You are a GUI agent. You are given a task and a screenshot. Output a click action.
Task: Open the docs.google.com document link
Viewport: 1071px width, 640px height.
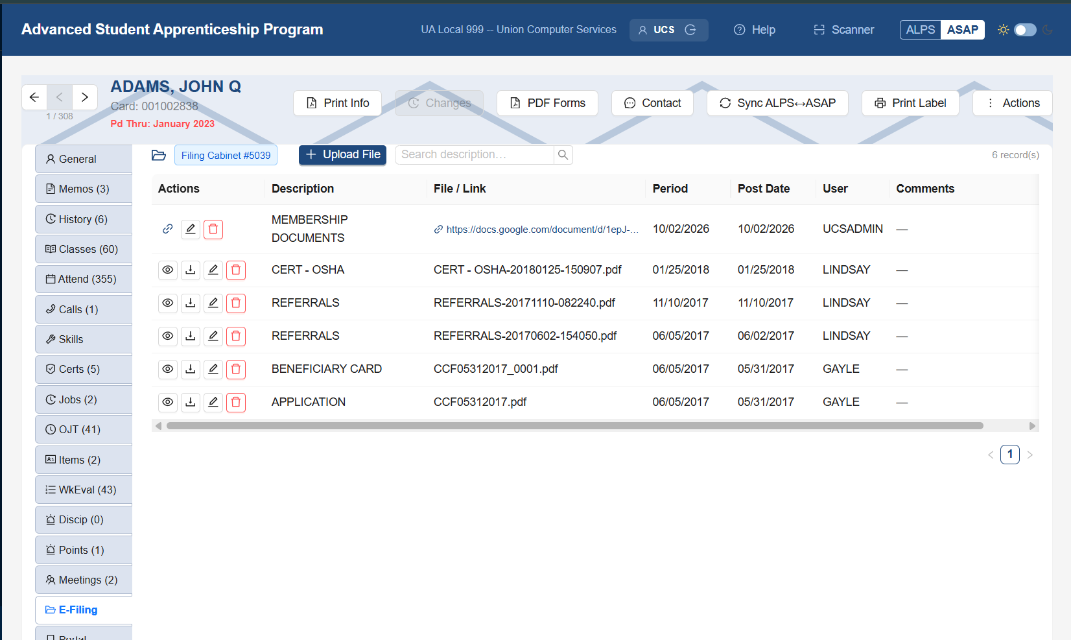pos(536,230)
